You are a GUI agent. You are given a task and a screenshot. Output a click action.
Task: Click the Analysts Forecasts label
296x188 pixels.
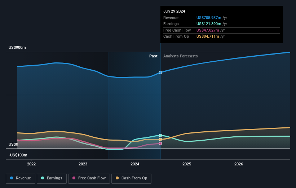click(181, 56)
